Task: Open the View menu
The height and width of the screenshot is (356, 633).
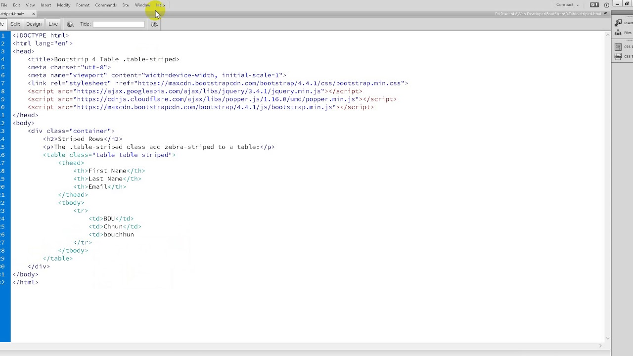Action: point(30,5)
